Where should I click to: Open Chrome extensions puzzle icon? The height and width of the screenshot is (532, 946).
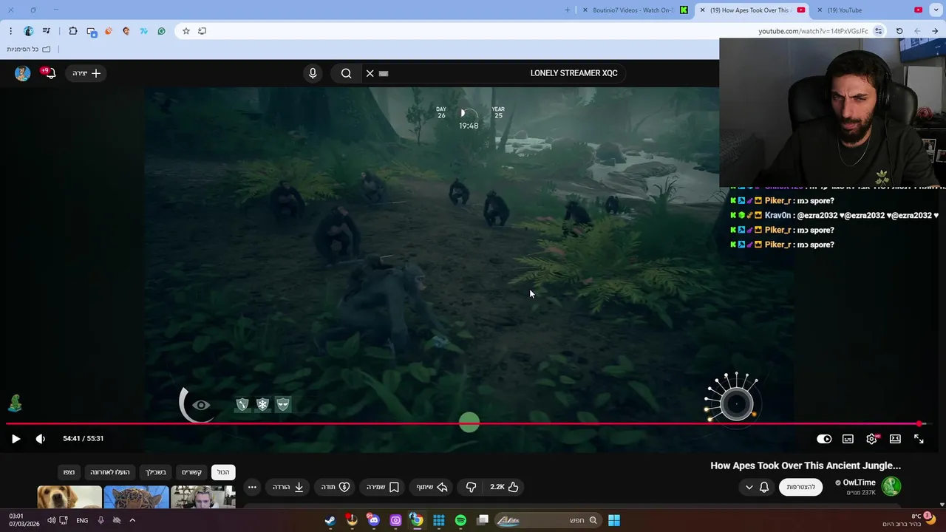[73, 31]
